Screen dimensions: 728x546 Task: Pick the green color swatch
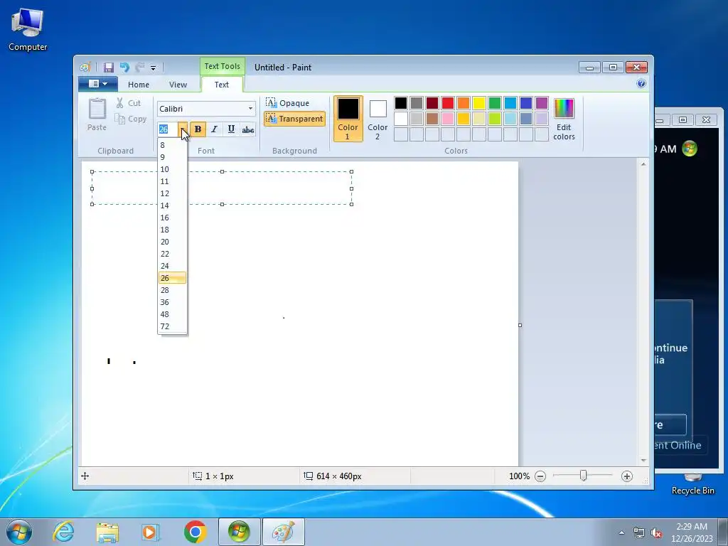pyautogui.click(x=495, y=103)
